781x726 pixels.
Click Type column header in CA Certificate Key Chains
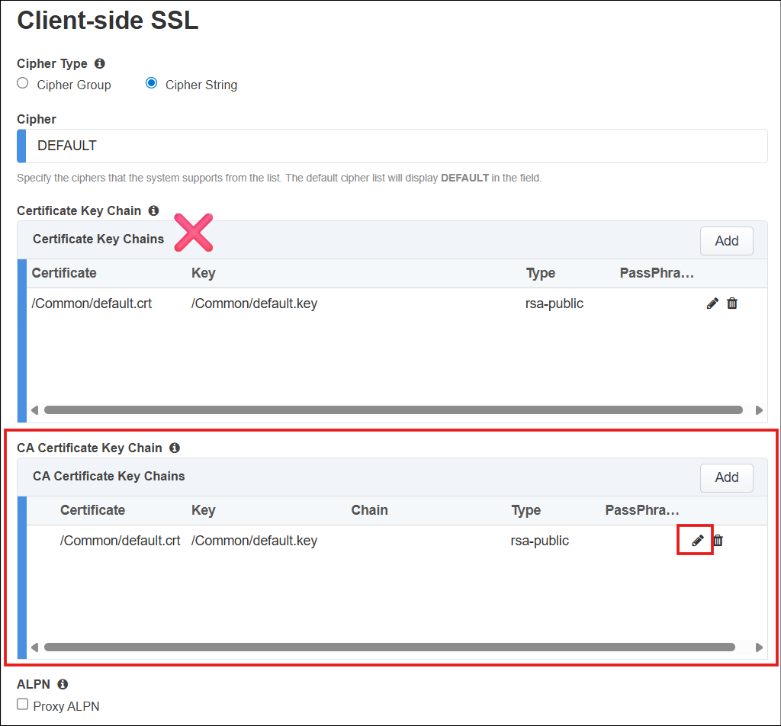coord(526,510)
